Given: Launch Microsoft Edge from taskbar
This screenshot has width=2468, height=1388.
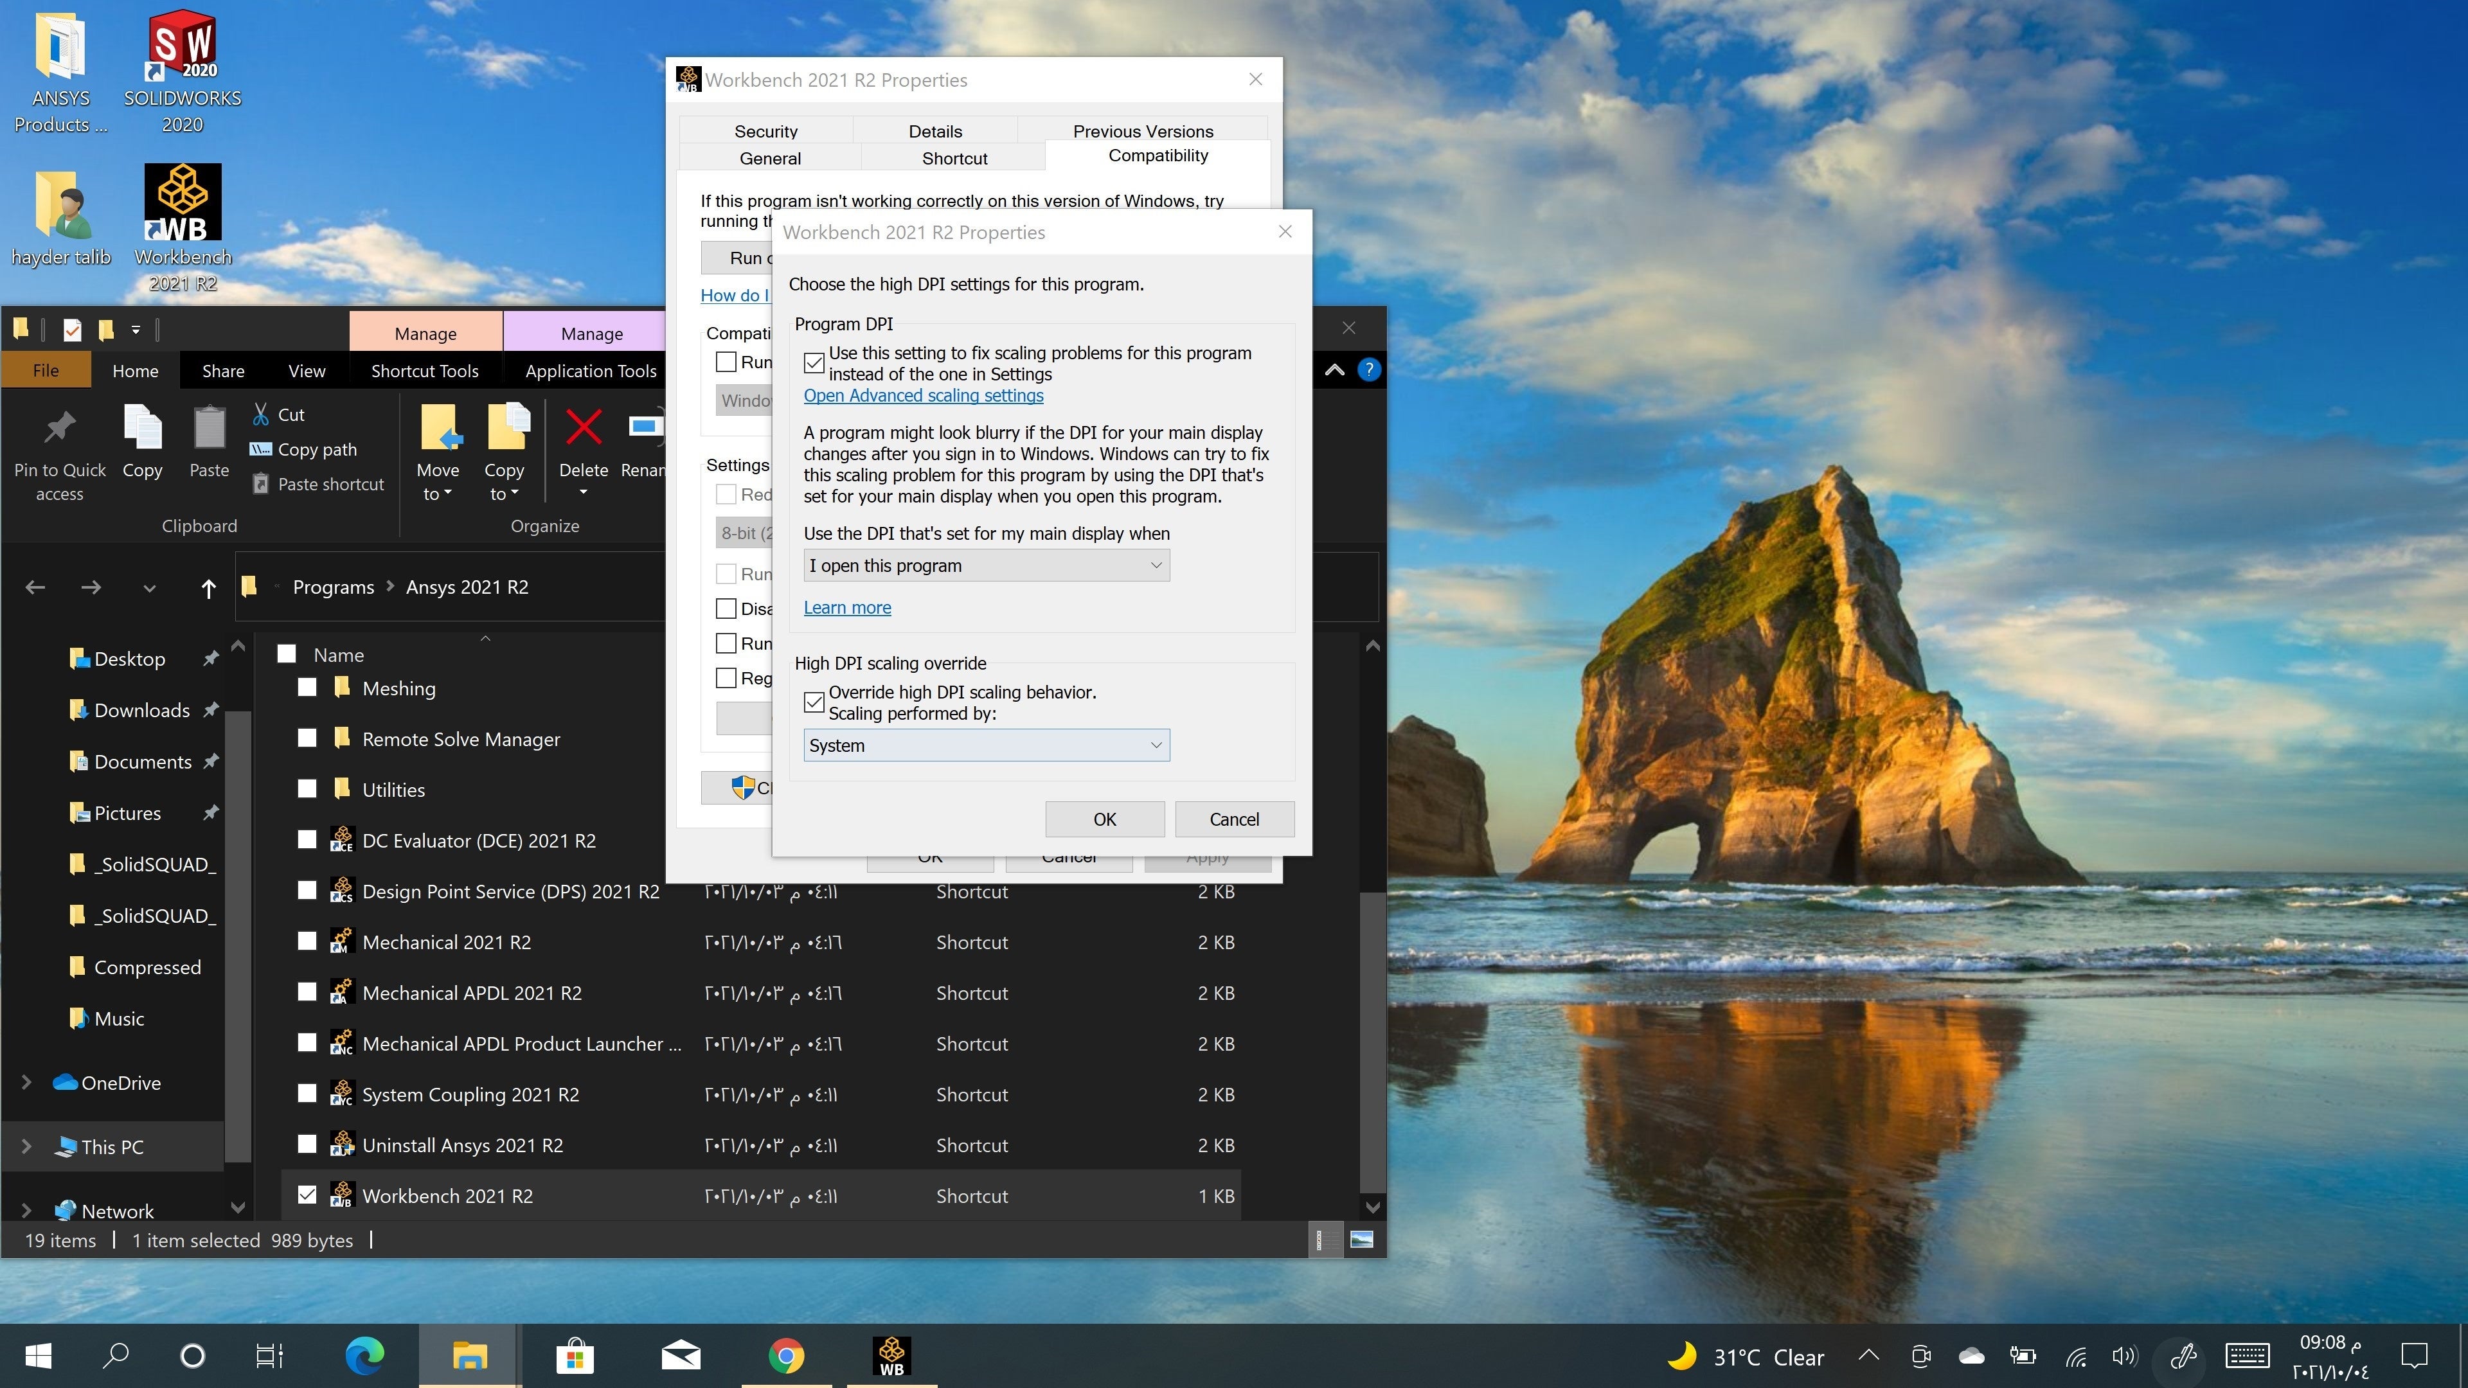Looking at the screenshot, I should point(365,1355).
